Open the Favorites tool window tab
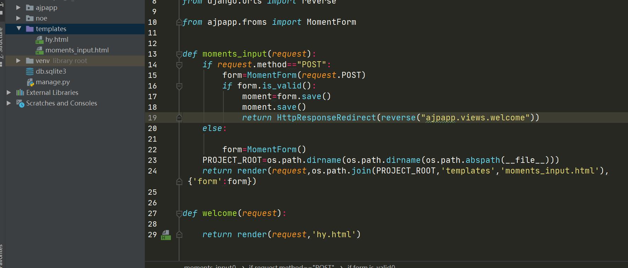 (x=1, y=256)
